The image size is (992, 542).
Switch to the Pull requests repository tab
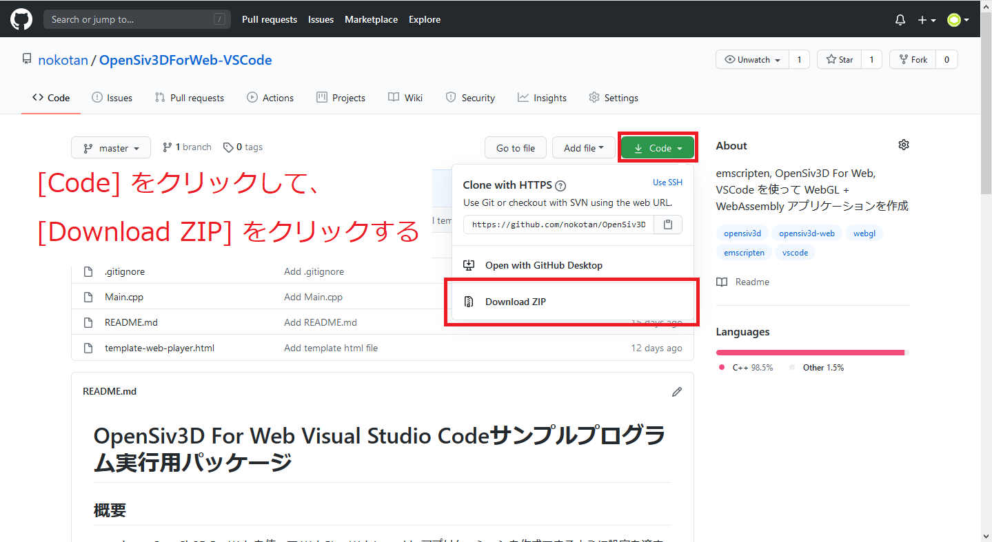190,98
